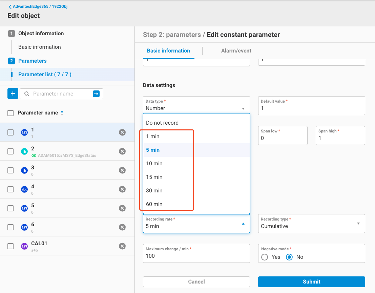Click the blue add parameter plus icon
The image size is (375, 293).
[x=13, y=94]
